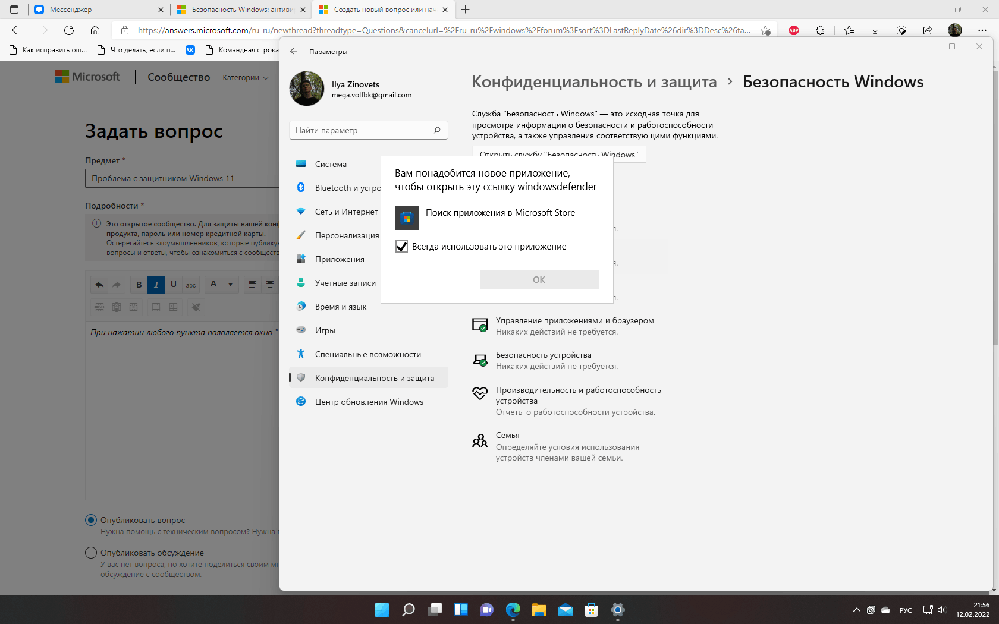999x624 pixels.
Task: Open Microsoft Store from taskbar
Action: point(591,610)
